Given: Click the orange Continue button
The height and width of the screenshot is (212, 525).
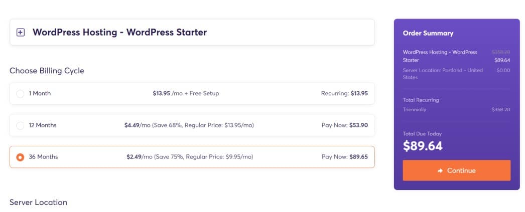Looking at the screenshot, I should (456, 170).
